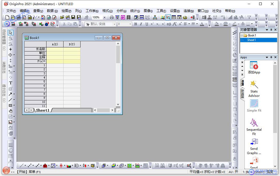Open the 100% zoom dropdown
Image resolution: width=280 pixels, height=176 pixels.
pyautogui.click(x=104, y=17)
